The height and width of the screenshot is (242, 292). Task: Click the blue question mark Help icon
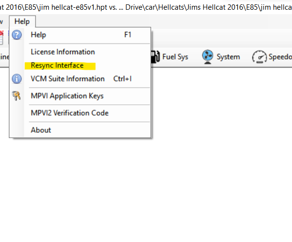[x=17, y=35]
